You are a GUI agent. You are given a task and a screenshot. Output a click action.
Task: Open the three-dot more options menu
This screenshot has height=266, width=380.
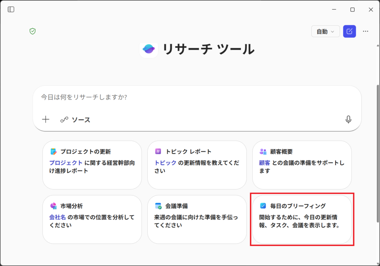tap(366, 32)
